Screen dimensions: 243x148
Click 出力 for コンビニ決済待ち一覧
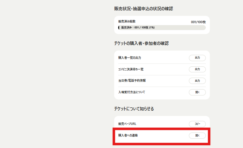tap(197, 69)
